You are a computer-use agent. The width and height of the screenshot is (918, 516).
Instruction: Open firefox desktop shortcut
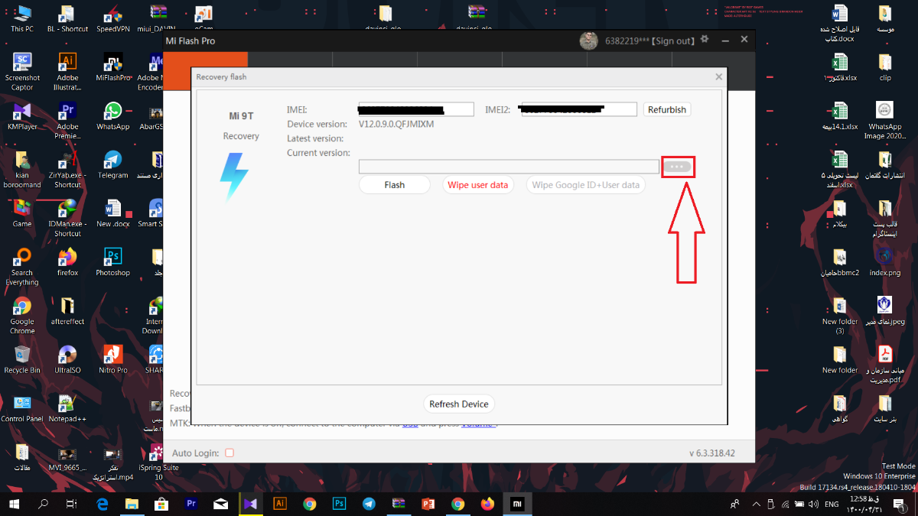pos(67,262)
